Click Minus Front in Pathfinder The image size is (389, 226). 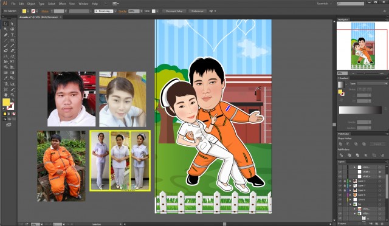point(348,144)
